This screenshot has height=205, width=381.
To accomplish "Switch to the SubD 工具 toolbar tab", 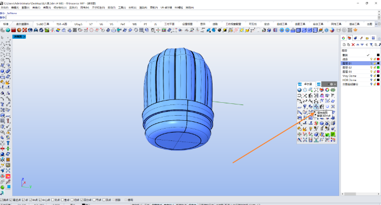I will pos(43,24).
